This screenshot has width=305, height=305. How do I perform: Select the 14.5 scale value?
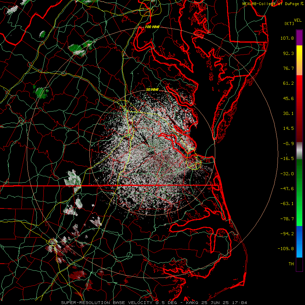(x=288, y=128)
